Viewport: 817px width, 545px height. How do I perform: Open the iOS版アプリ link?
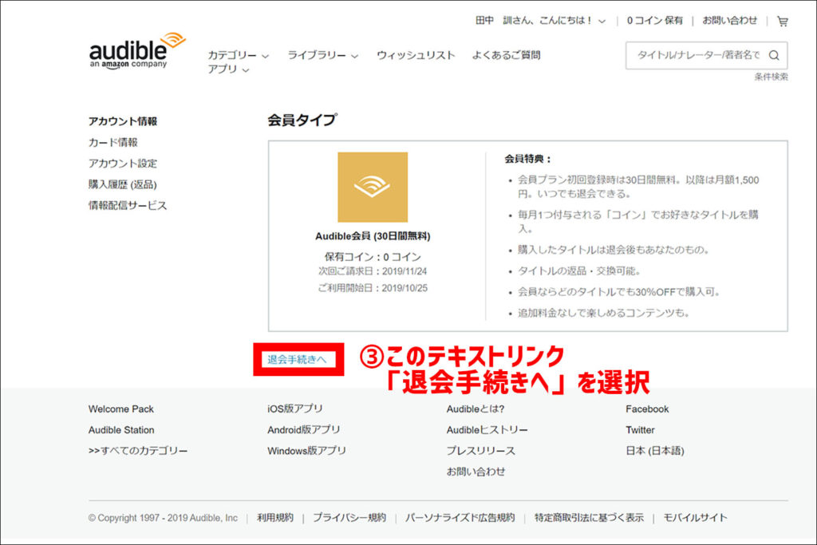coord(295,409)
